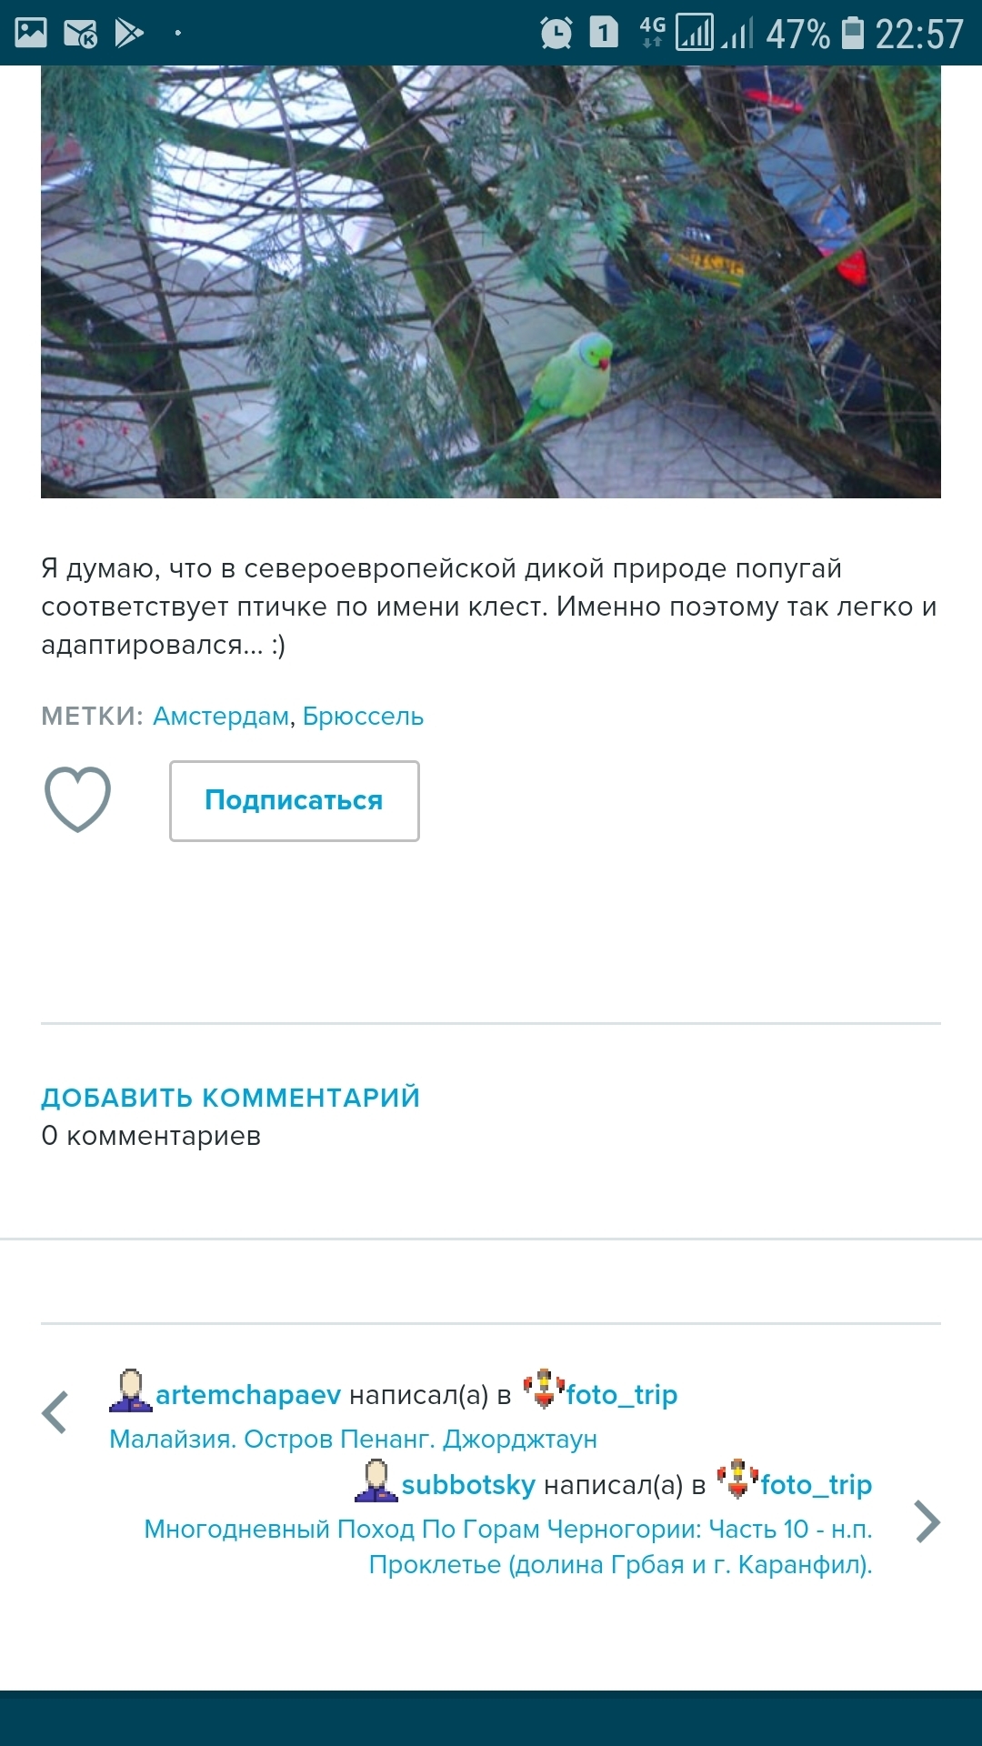The width and height of the screenshot is (982, 1746).
Task: Like the post with heart icon
Action: coord(77,799)
